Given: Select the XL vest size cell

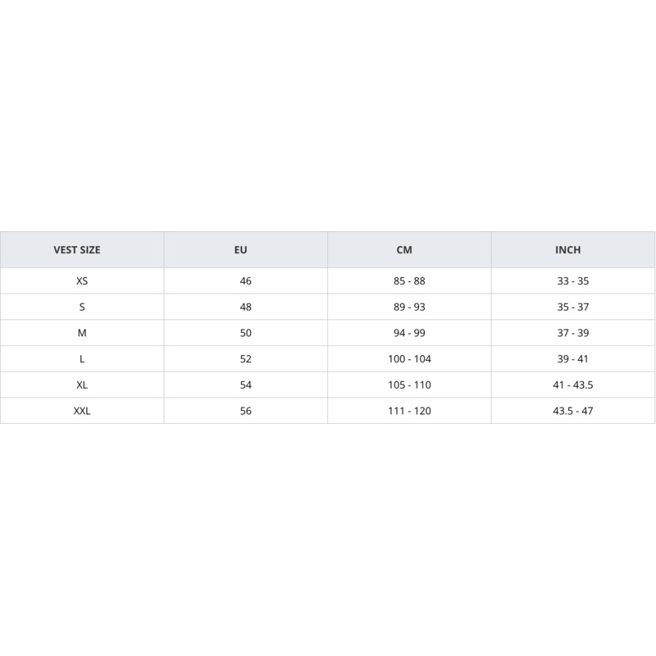Looking at the screenshot, I should click(82, 385).
